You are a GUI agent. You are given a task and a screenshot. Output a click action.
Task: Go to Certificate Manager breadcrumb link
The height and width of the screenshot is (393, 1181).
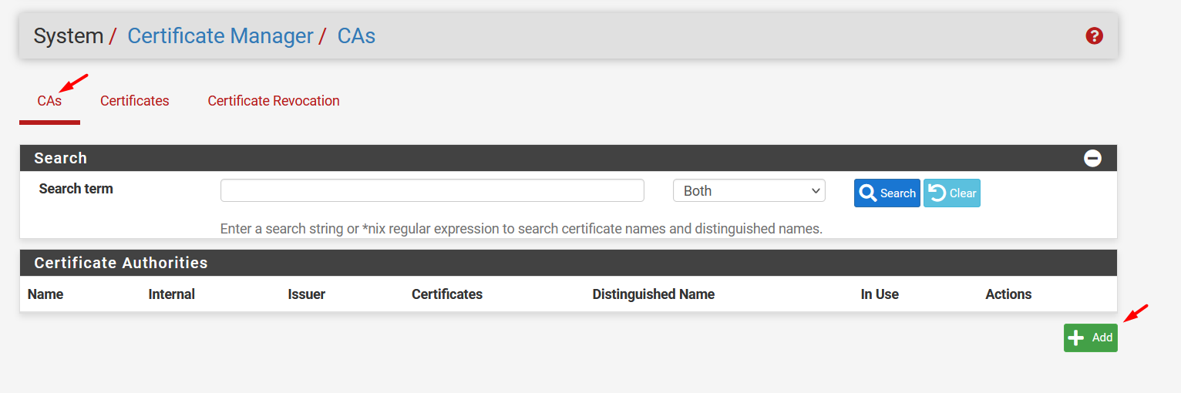[220, 36]
